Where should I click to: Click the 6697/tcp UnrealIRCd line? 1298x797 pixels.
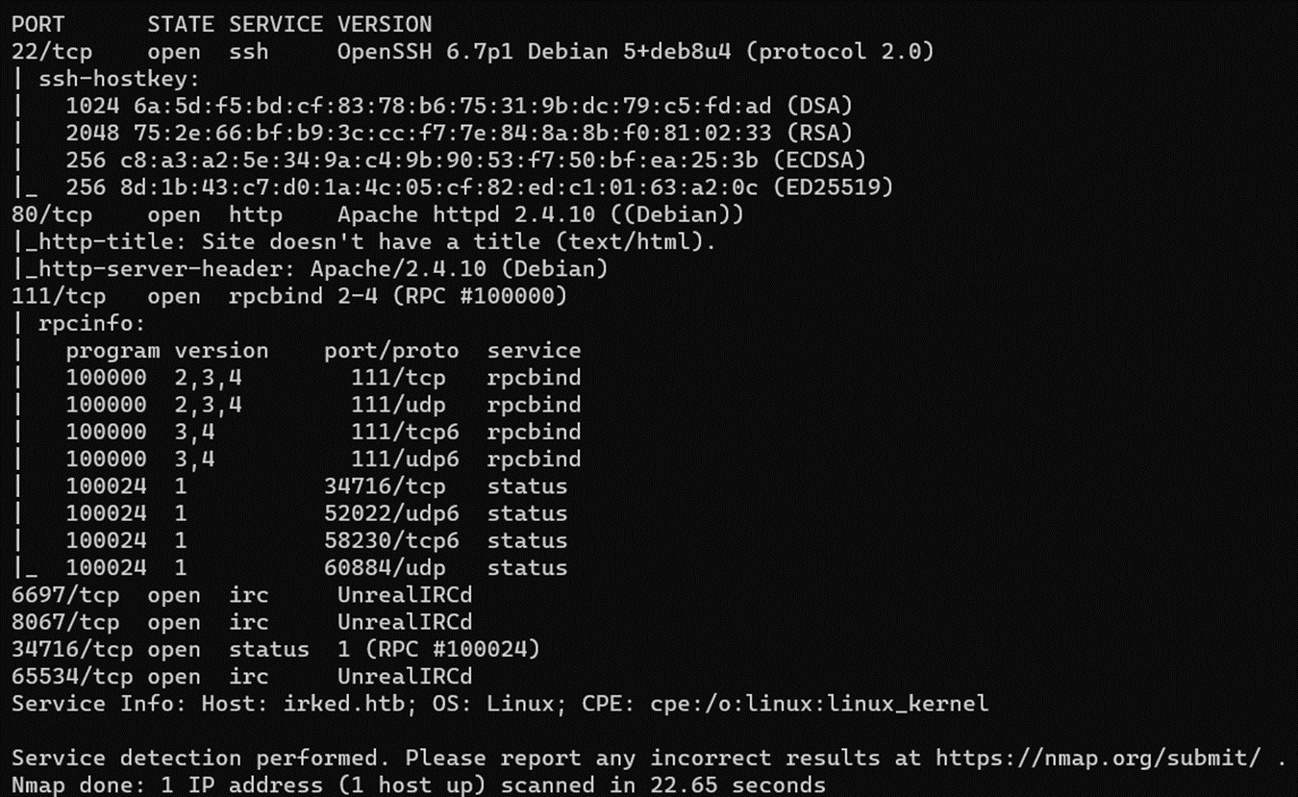point(242,595)
